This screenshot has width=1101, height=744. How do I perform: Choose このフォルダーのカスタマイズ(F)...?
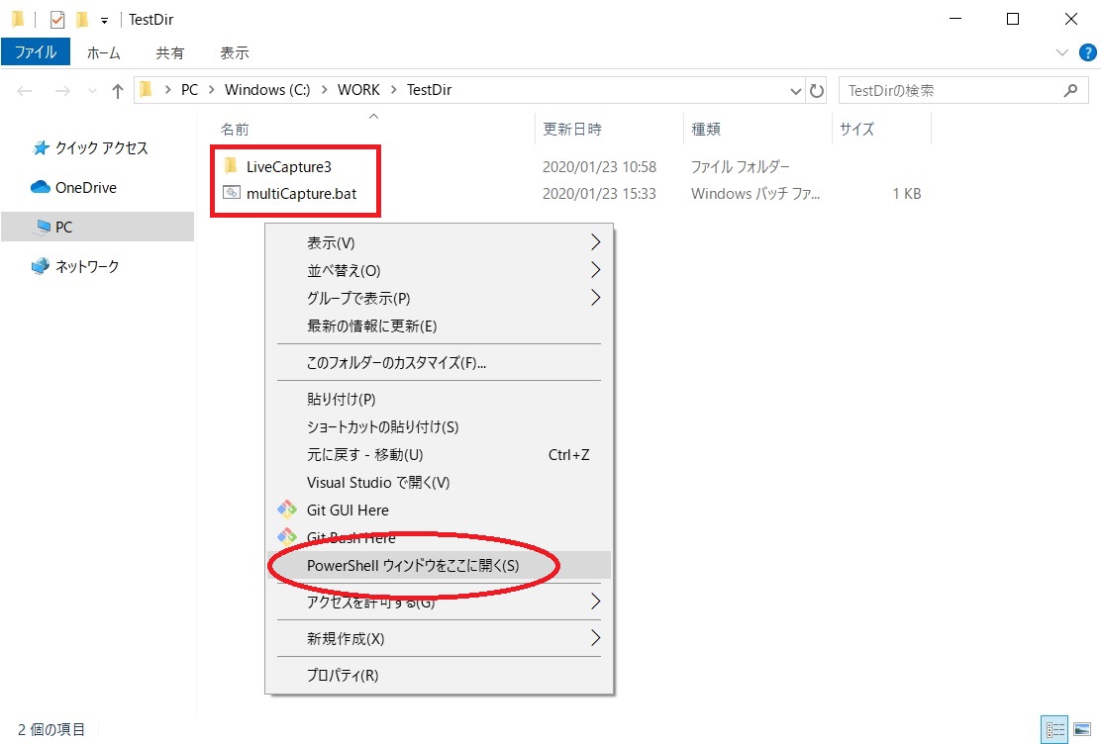click(439, 363)
